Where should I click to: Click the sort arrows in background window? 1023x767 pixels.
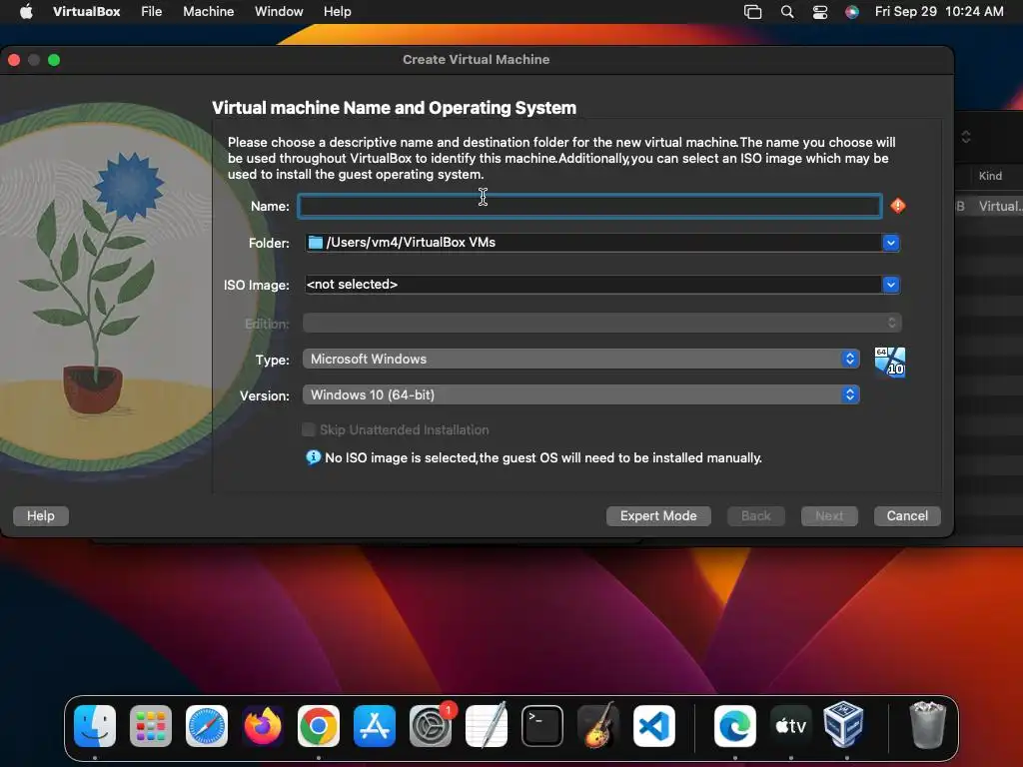(966, 137)
